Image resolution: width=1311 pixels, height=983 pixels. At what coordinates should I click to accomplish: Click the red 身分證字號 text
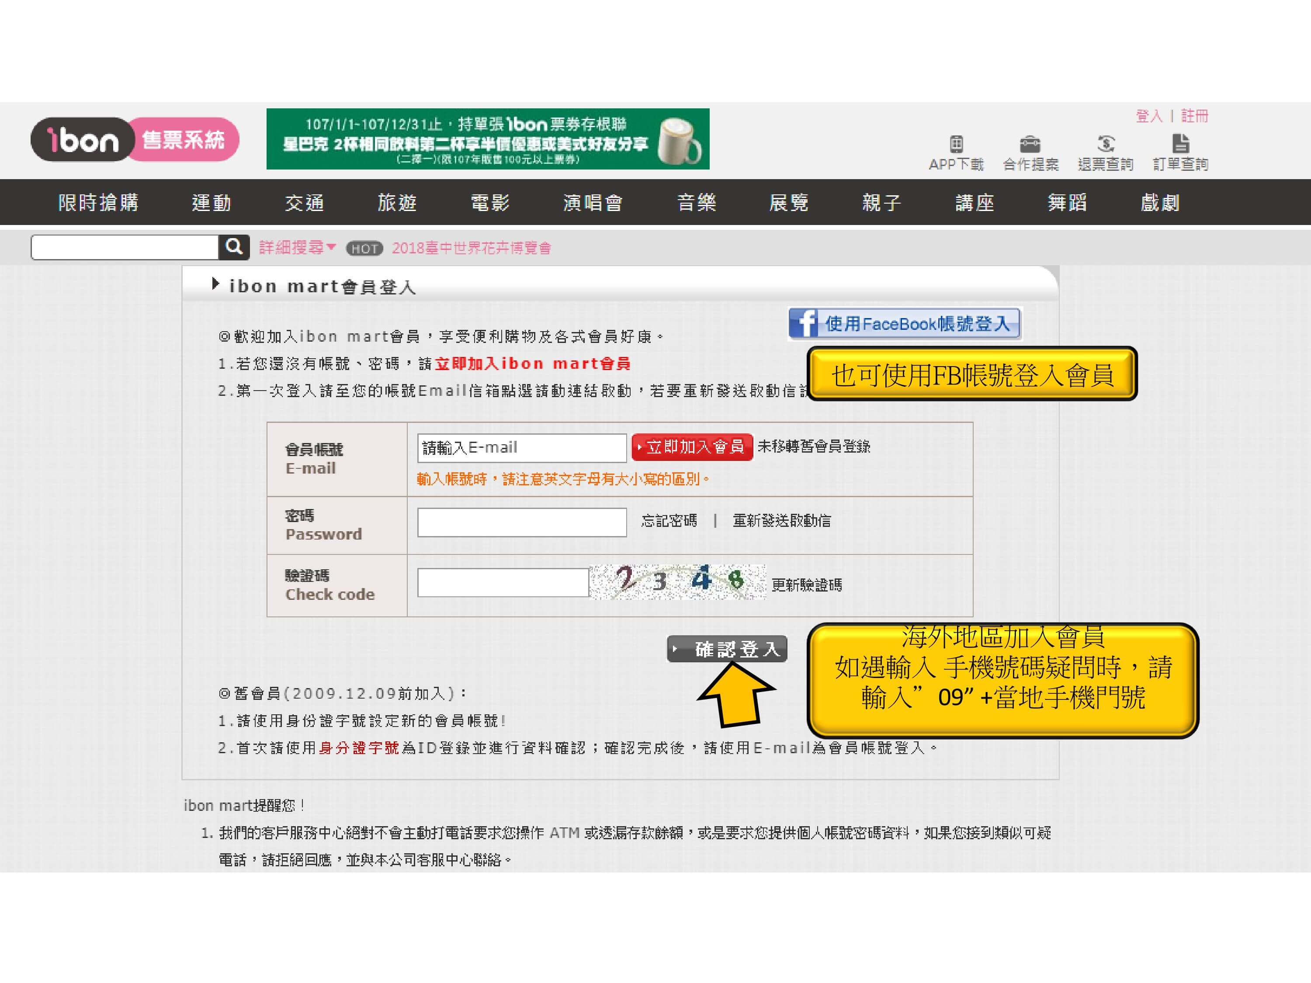coord(359,748)
